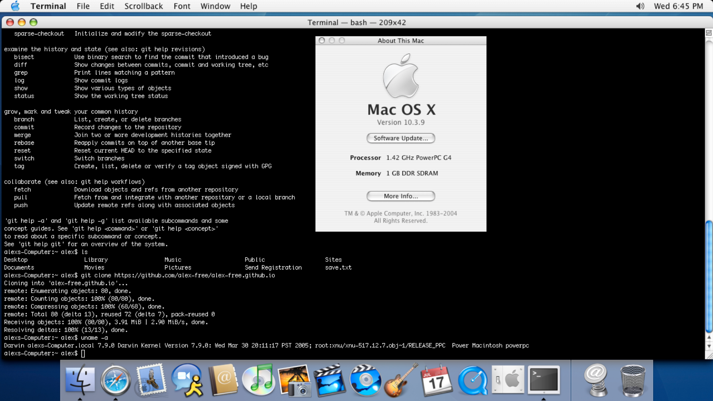Launch iTunes from the Dock

(x=258, y=380)
